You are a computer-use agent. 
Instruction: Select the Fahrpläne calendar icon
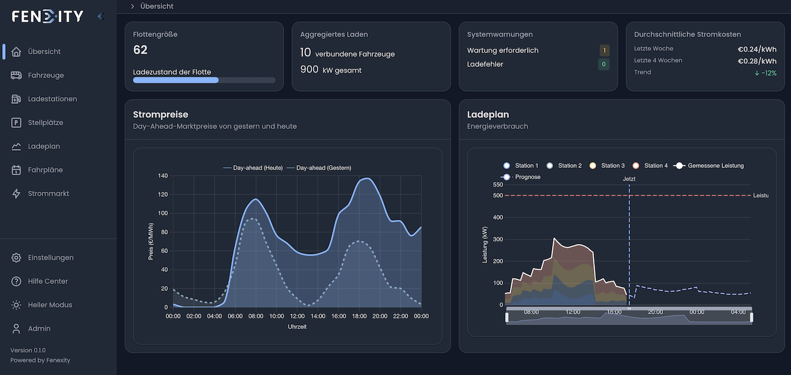coord(16,170)
